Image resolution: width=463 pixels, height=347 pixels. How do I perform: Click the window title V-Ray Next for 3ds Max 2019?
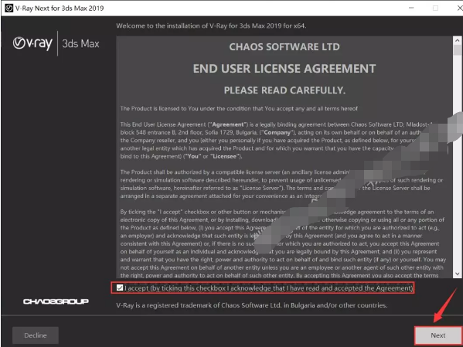point(60,8)
